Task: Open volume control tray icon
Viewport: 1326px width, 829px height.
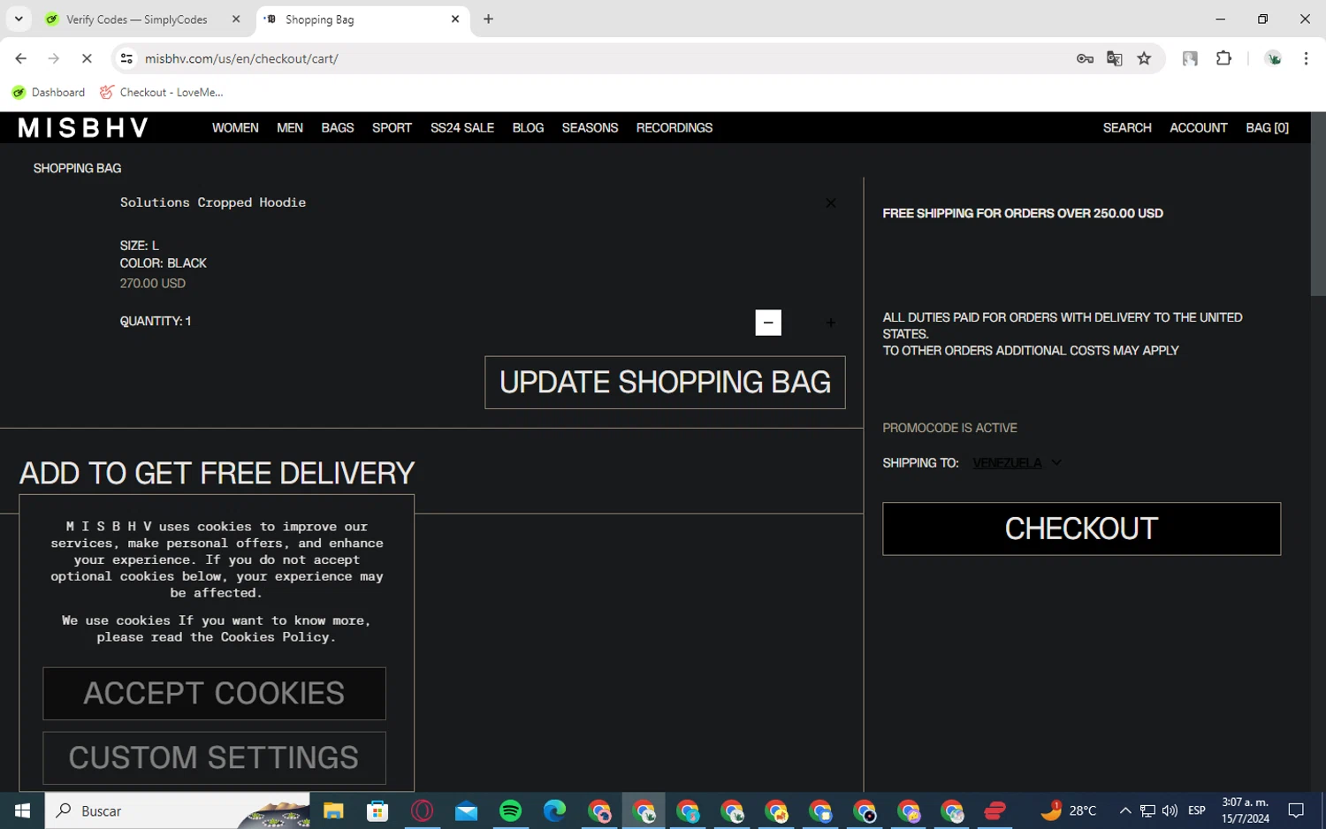Action: 1170,810
